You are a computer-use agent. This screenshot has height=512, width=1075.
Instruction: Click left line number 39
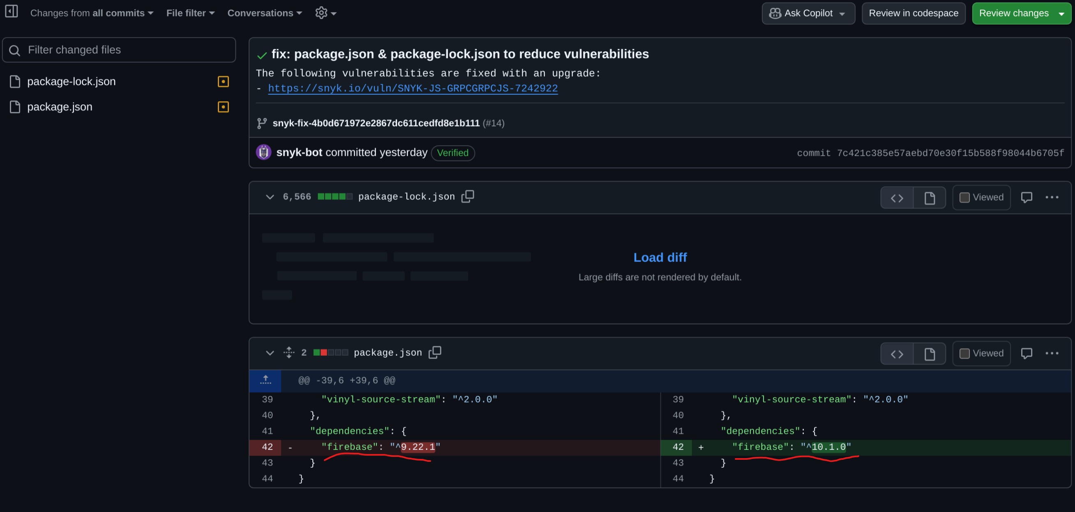point(267,400)
